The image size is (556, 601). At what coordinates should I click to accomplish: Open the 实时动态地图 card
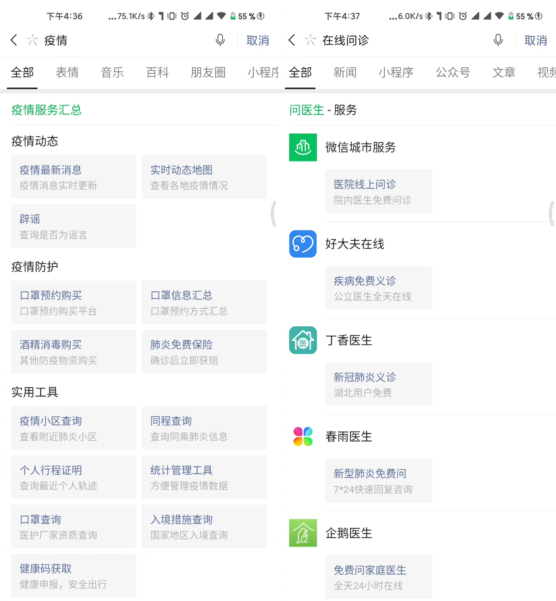[204, 177]
